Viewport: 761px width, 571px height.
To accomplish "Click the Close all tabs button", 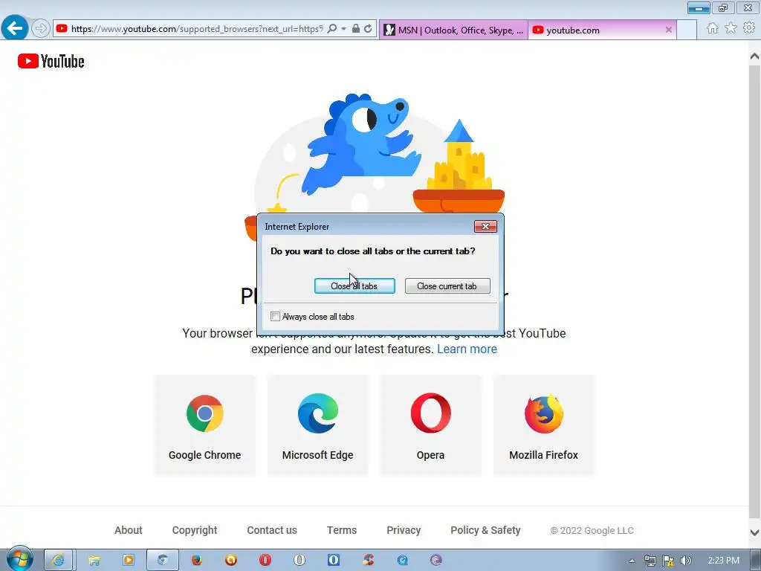I will [354, 286].
